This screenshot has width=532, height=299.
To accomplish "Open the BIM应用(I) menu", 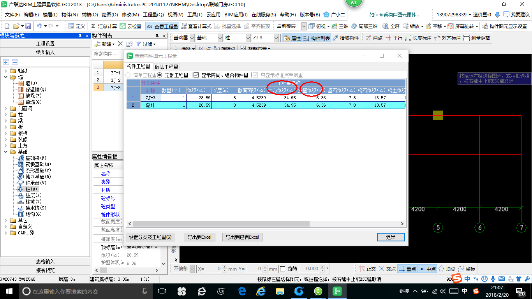I will 236,15.
